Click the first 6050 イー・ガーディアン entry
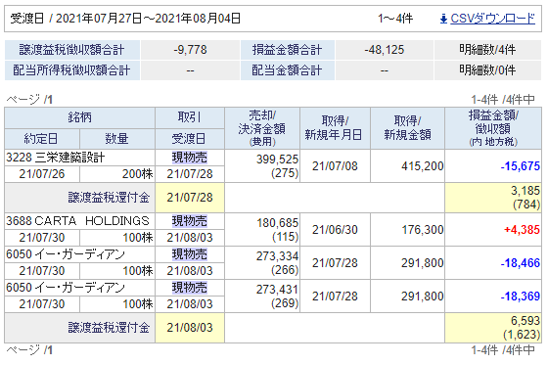 (66, 254)
